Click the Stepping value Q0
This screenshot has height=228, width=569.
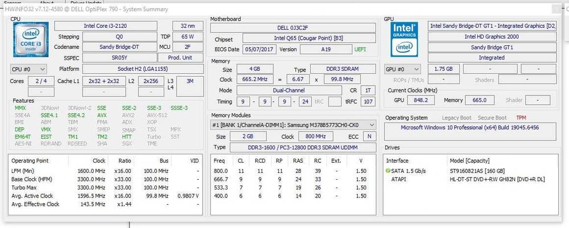click(119, 36)
